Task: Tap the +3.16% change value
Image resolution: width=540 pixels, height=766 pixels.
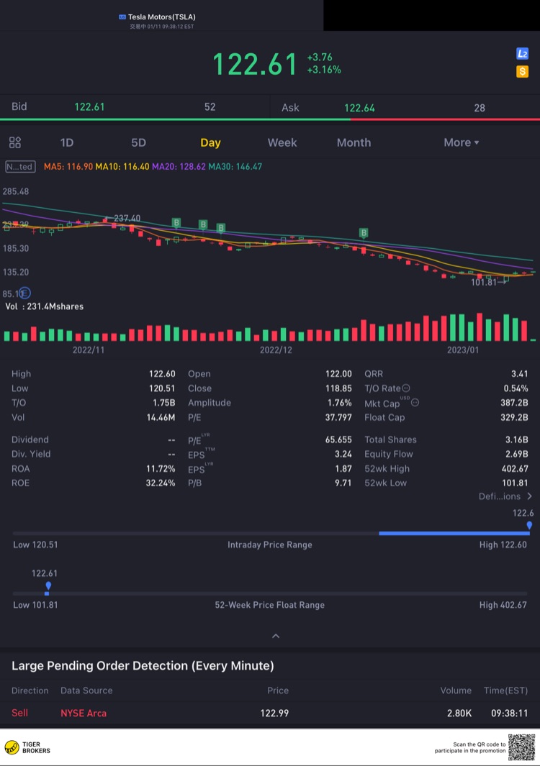Action: 324,70
